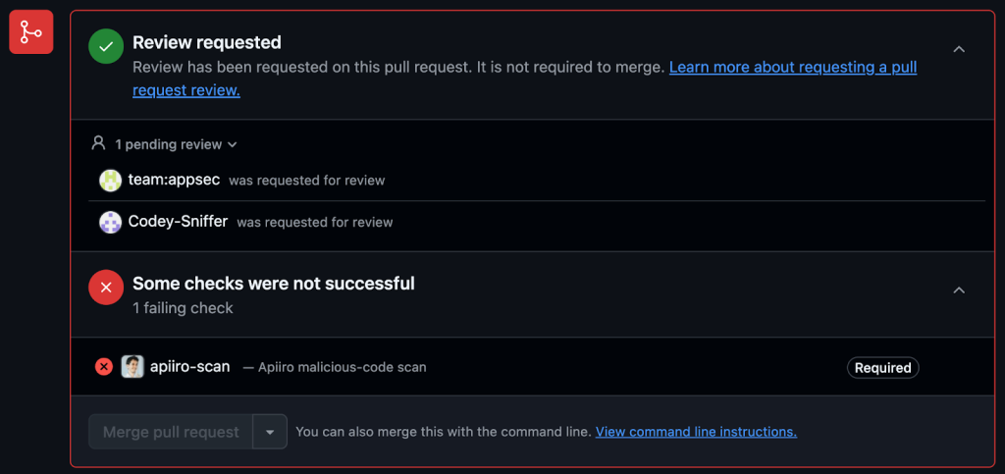Click the team:appsec avatar icon

pos(111,181)
